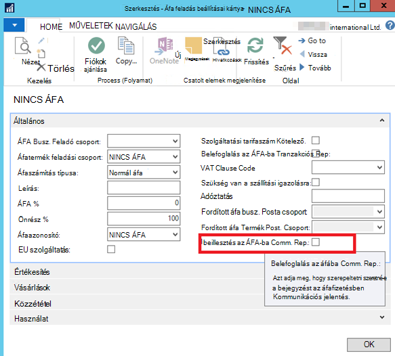395x356 pixels.
Task: Click the "NINCS ÁFA" page heading
Action: (39, 99)
